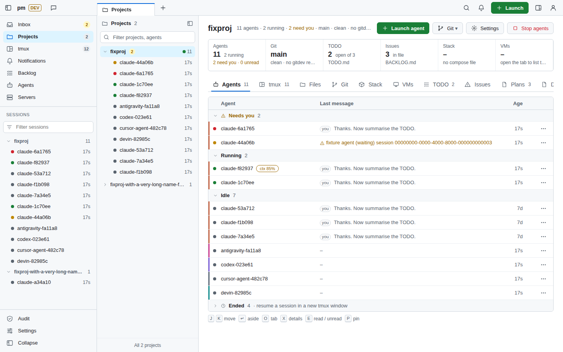Open the Git dropdown button
This screenshot has height=352, width=563.
click(x=448, y=28)
